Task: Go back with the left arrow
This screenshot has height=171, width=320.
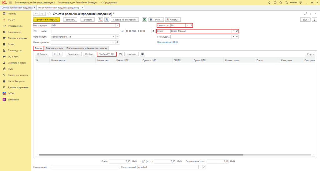Action: (36, 14)
